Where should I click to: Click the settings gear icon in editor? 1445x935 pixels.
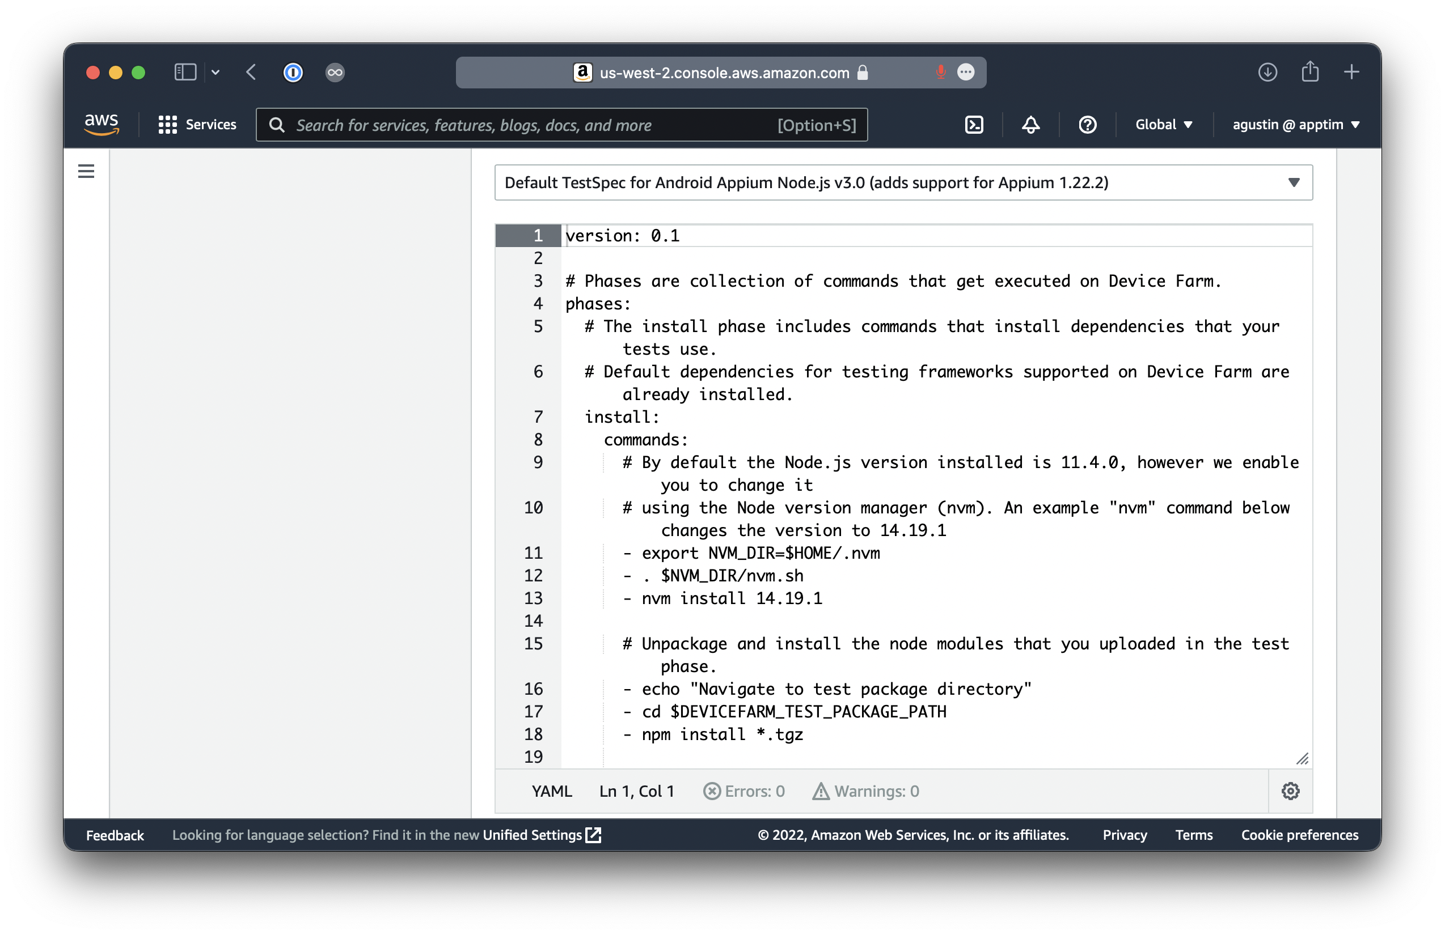click(1291, 790)
